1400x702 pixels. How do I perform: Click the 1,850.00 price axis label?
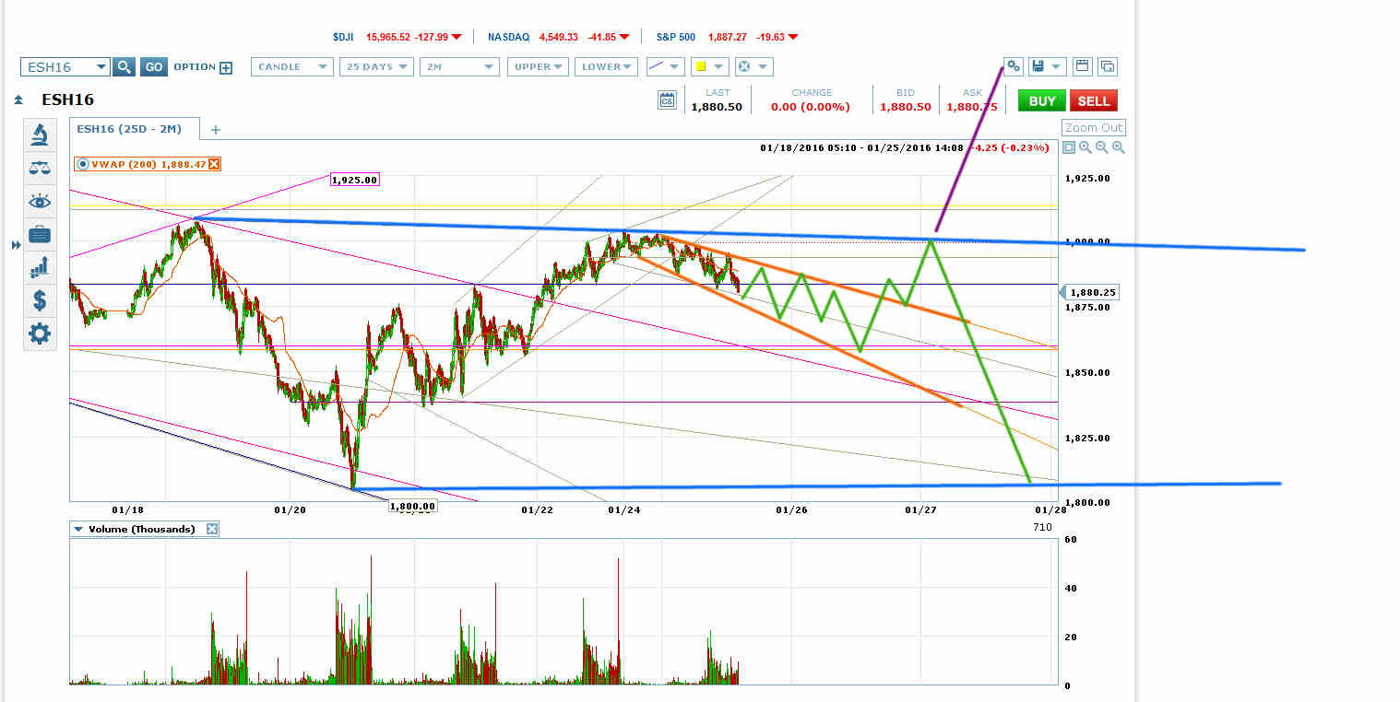click(1086, 373)
